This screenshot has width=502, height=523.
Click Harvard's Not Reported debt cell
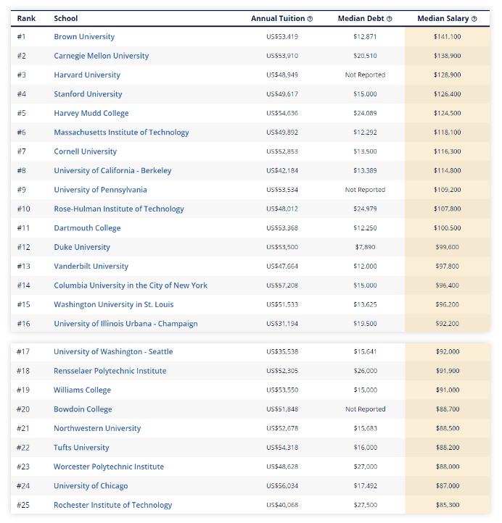tap(365, 75)
